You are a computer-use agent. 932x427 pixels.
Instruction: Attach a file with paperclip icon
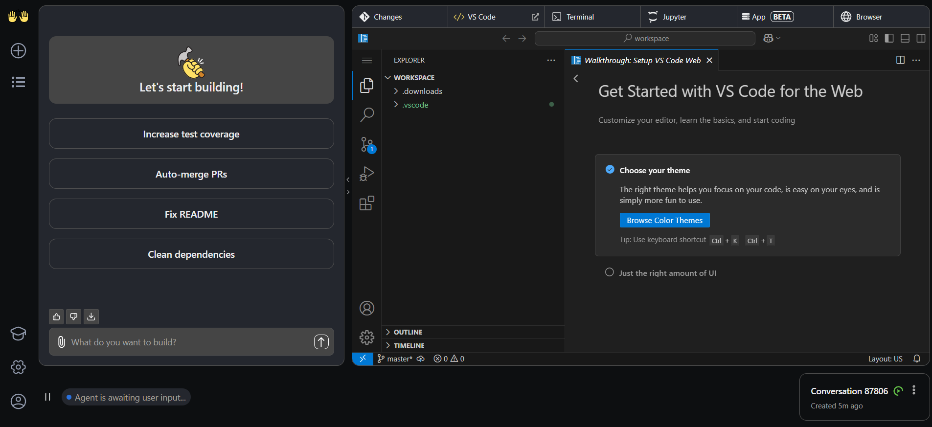coord(62,342)
